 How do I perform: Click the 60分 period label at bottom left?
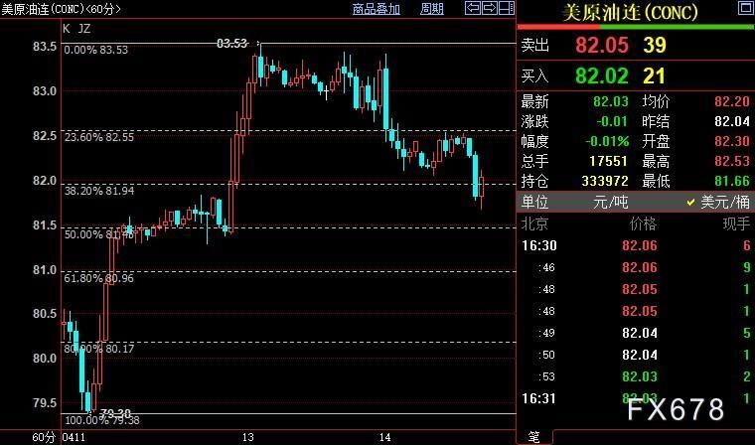click(44, 437)
